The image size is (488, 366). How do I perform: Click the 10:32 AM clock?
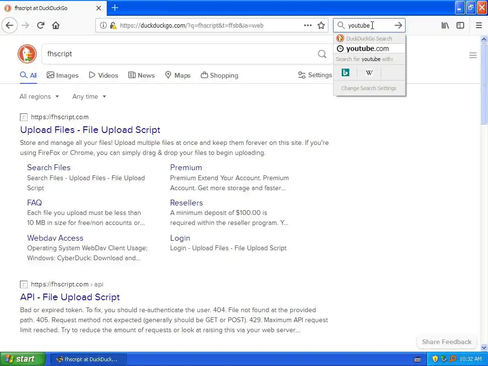click(470, 359)
